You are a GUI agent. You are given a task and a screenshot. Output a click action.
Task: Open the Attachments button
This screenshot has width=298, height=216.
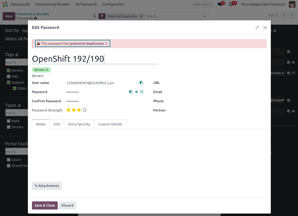(x=47, y=186)
